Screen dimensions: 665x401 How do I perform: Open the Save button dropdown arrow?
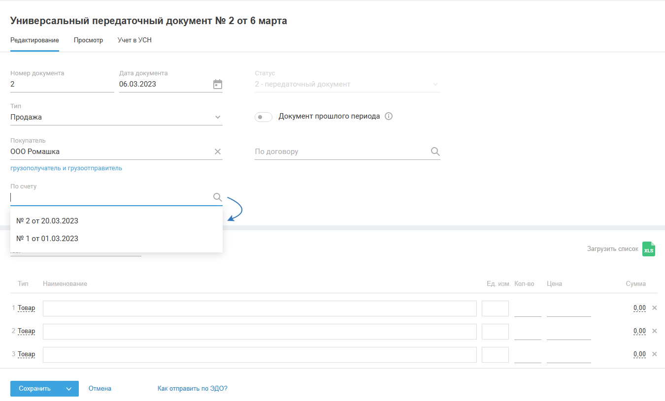coord(69,389)
